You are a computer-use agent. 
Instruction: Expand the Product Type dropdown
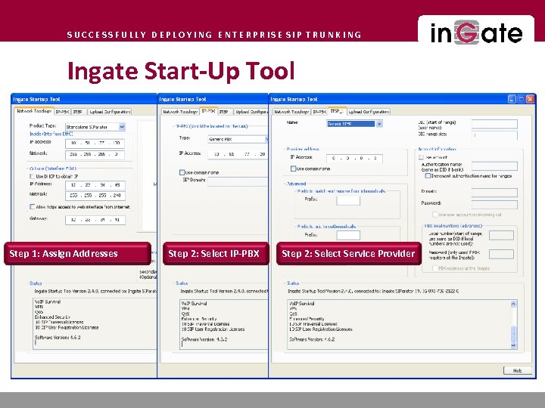point(122,127)
